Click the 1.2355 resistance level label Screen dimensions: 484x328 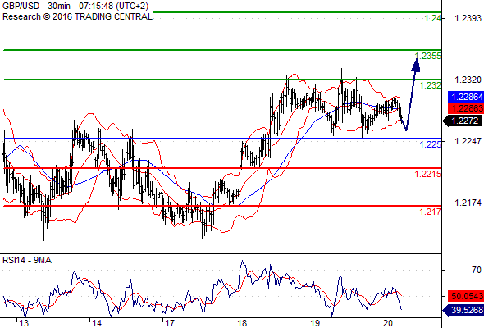tap(428, 56)
